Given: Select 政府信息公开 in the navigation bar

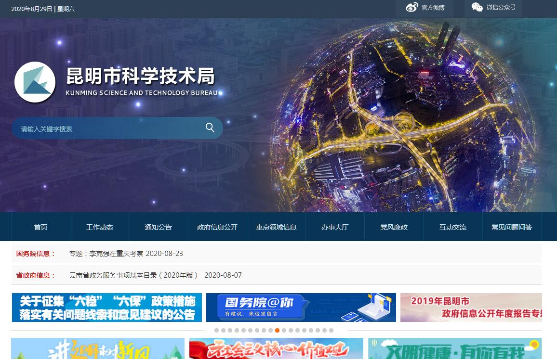Looking at the screenshot, I should [217, 227].
